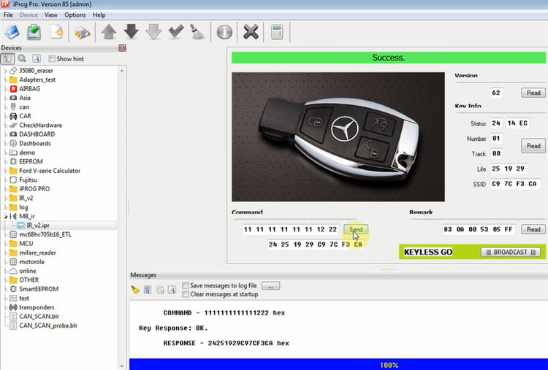Expand the 35080_eraser tree node
This screenshot has width=548, height=370.
click(x=6, y=71)
